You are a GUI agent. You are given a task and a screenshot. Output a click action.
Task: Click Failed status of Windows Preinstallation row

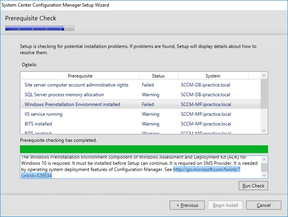148,104
